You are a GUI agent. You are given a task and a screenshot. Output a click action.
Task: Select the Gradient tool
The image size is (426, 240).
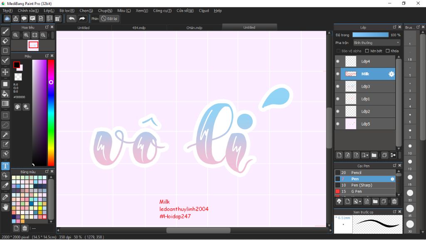5,103
